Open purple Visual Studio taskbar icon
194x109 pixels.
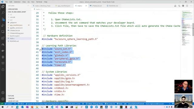57,107
